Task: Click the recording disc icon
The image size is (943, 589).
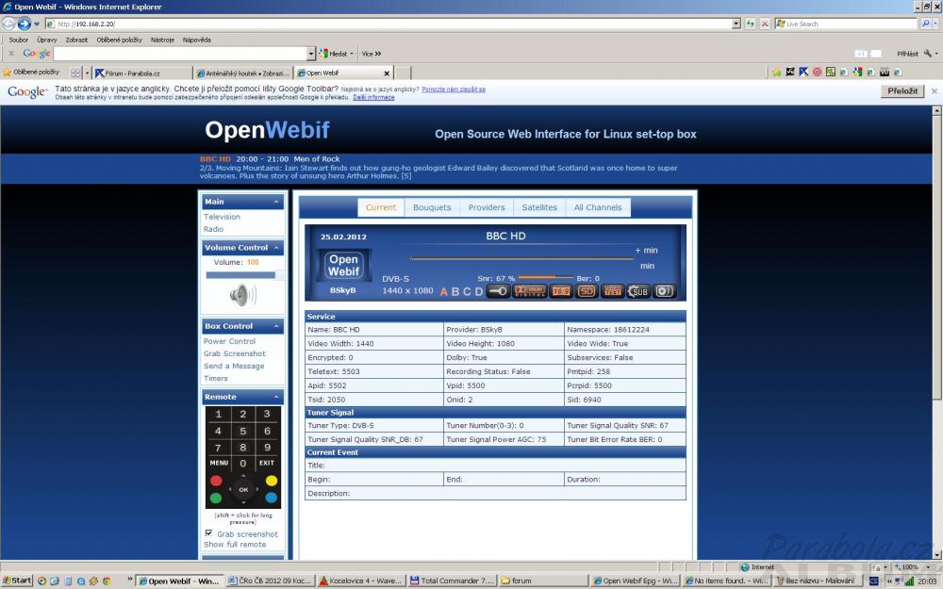Action: click(665, 291)
